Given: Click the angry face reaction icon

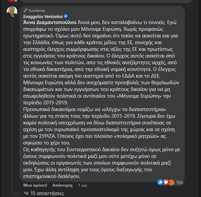Looking at the screenshot, I should pyautogui.click(x=171, y=182).
